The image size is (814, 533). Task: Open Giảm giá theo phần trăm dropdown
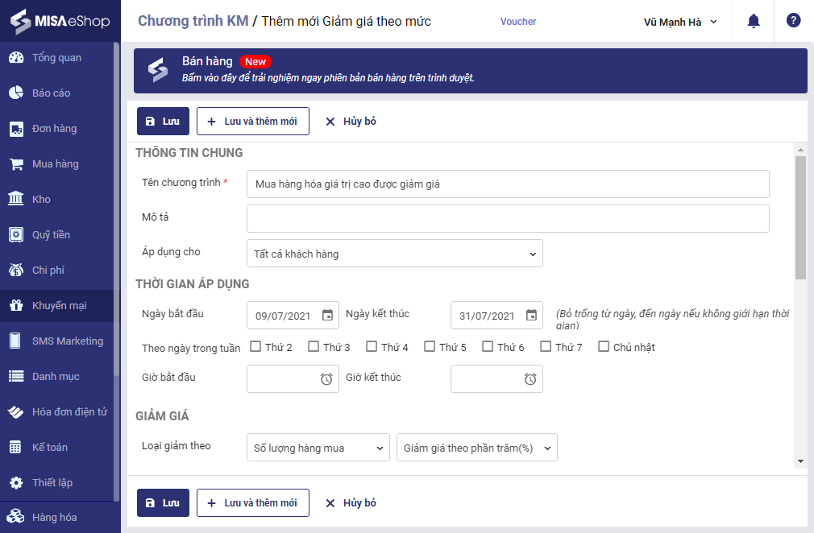point(477,448)
